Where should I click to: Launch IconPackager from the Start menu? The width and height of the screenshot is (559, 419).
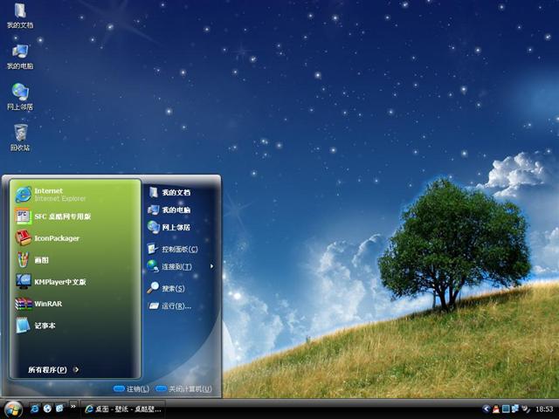[x=57, y=238]
